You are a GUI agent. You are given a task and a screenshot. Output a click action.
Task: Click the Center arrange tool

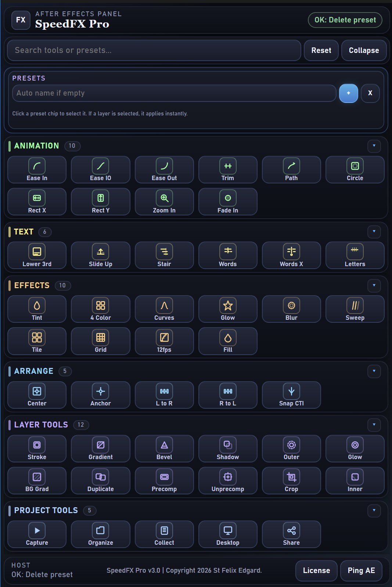[37, 395]
